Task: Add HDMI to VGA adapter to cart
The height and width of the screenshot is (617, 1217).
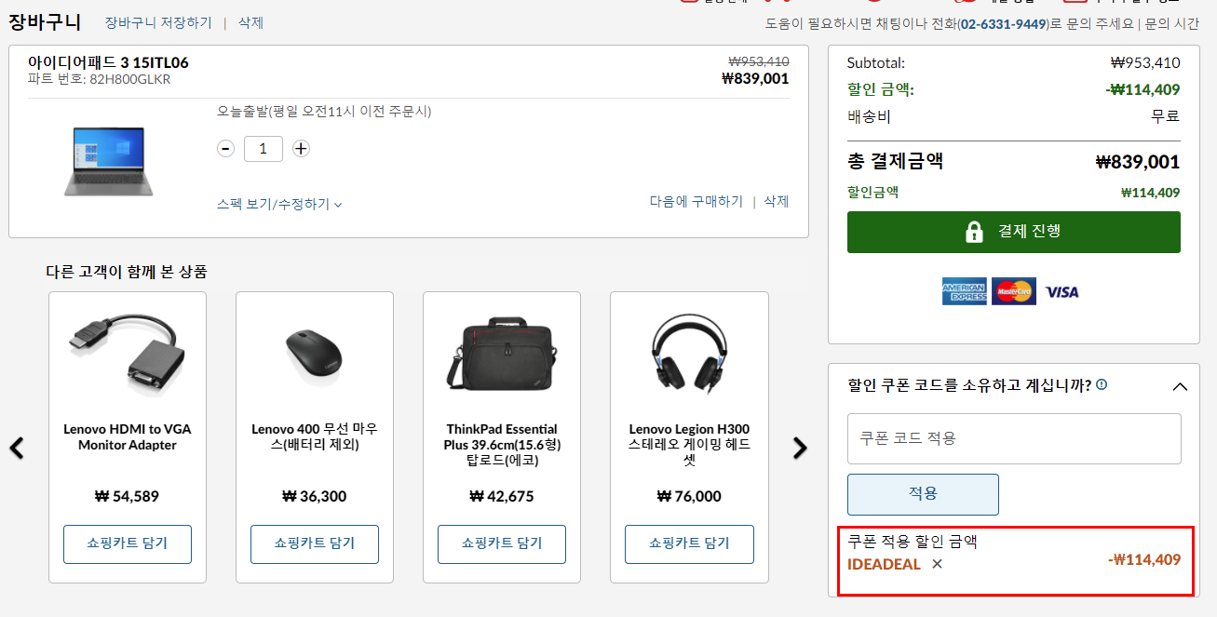Action: coord(128,543)
